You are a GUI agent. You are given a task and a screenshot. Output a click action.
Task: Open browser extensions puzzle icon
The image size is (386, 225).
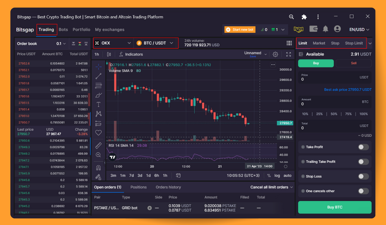tap(304, 17)
